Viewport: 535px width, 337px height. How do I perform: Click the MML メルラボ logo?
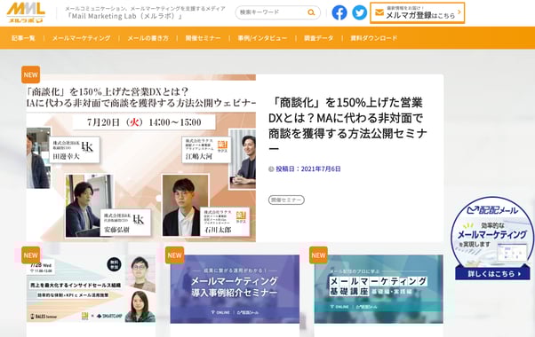(26, 12)
